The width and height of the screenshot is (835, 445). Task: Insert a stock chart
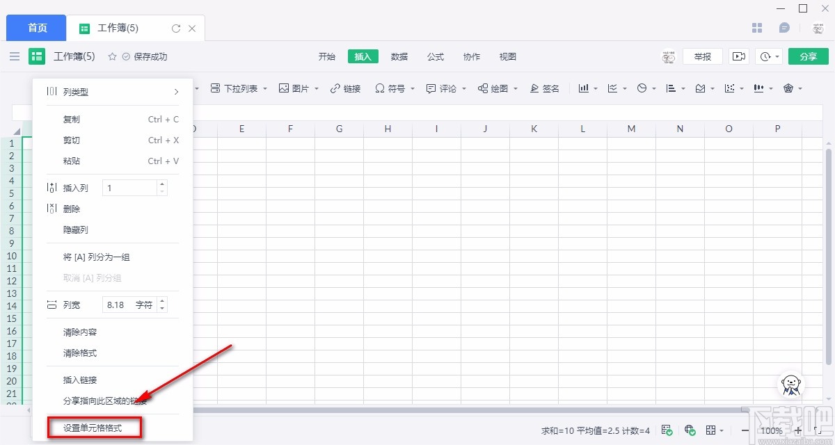[x=759, y=88]
